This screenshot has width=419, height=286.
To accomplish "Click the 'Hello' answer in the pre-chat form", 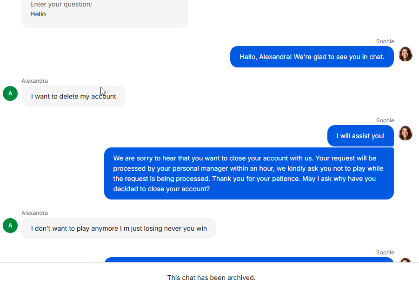I will tap(38, 14).
